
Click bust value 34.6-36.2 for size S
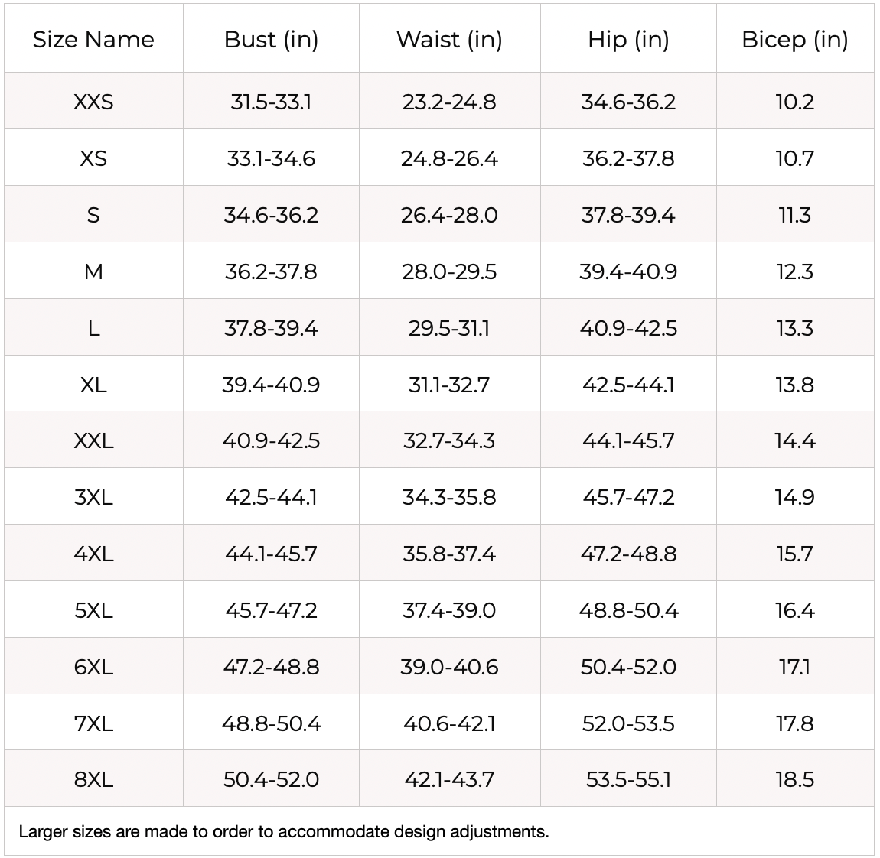coord(271,215)
